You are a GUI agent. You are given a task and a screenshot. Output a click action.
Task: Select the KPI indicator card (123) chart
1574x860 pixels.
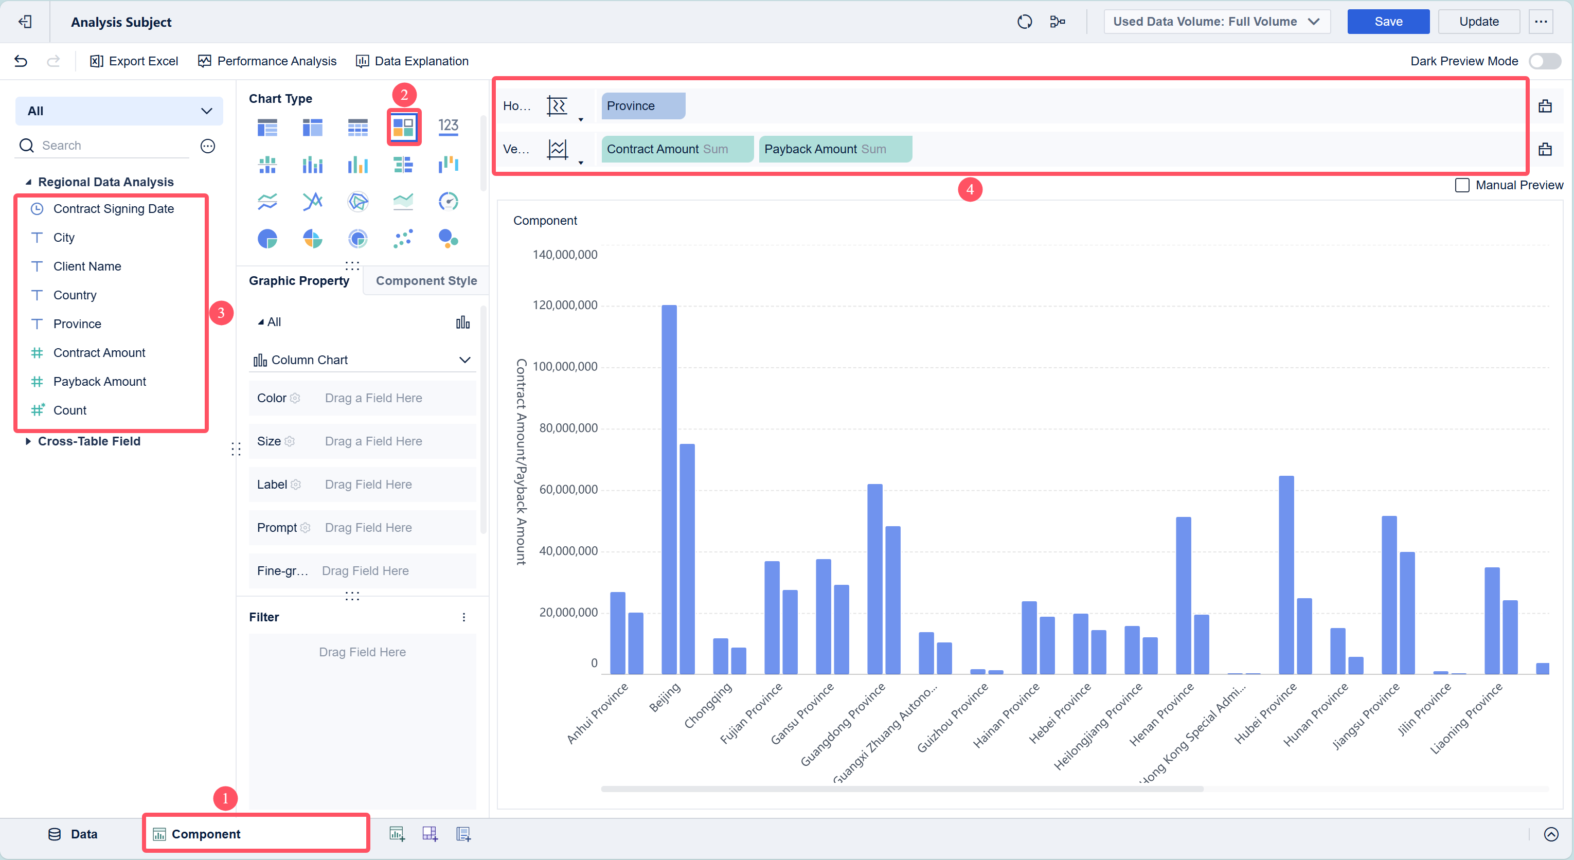pyautogui.click(x=449, y=127)
